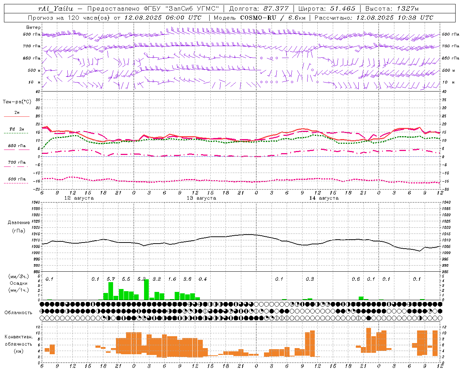Click the date label 12 августа
The height and width of the screenshot is (369, 461).
pos(79,198)
